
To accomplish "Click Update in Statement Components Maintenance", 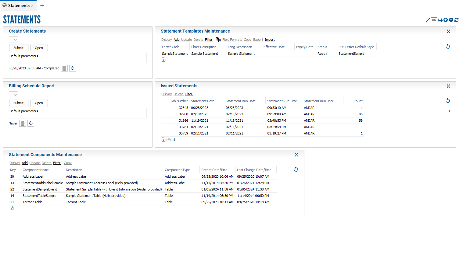I will click(x=35, y=163).
